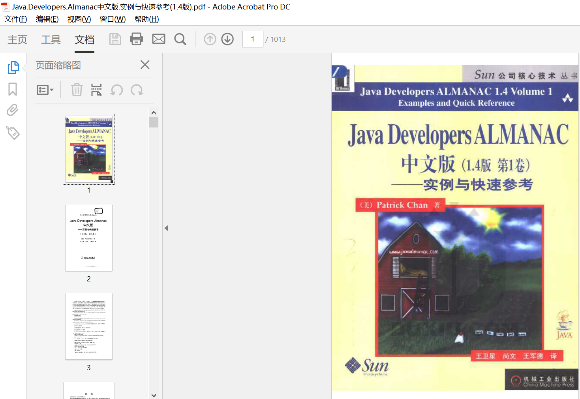
Task: Open the 视图(V) menu
Action: click(x=79, y=19)
